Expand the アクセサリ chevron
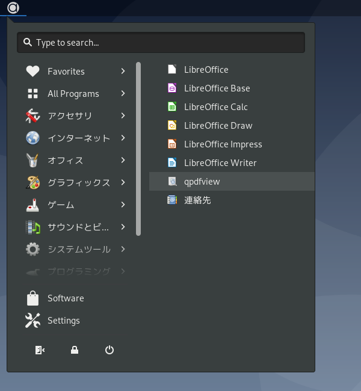The width and height of the screenshot is (361, 391). pyautogui.click(x=123, y=115)
